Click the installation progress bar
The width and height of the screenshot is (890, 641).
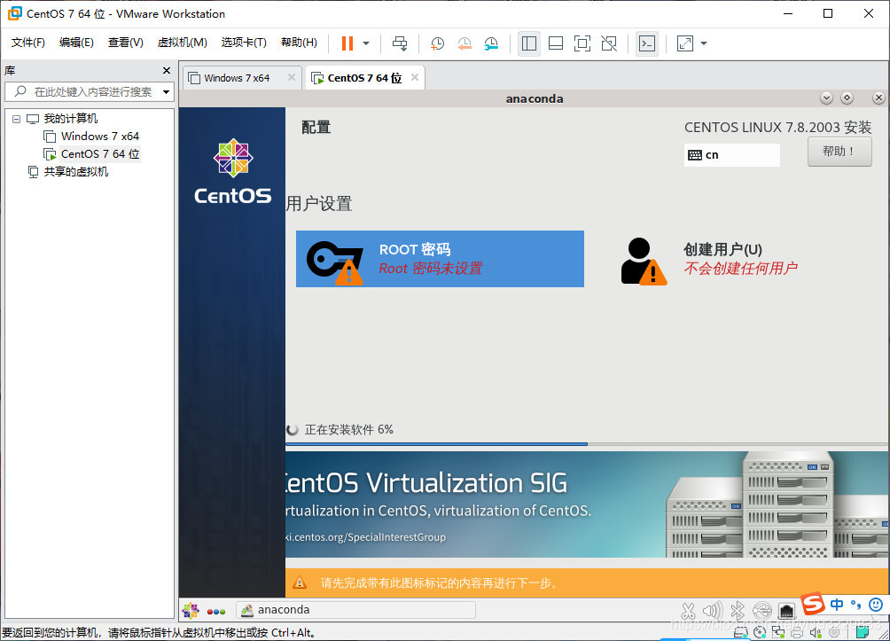(587, 444)
